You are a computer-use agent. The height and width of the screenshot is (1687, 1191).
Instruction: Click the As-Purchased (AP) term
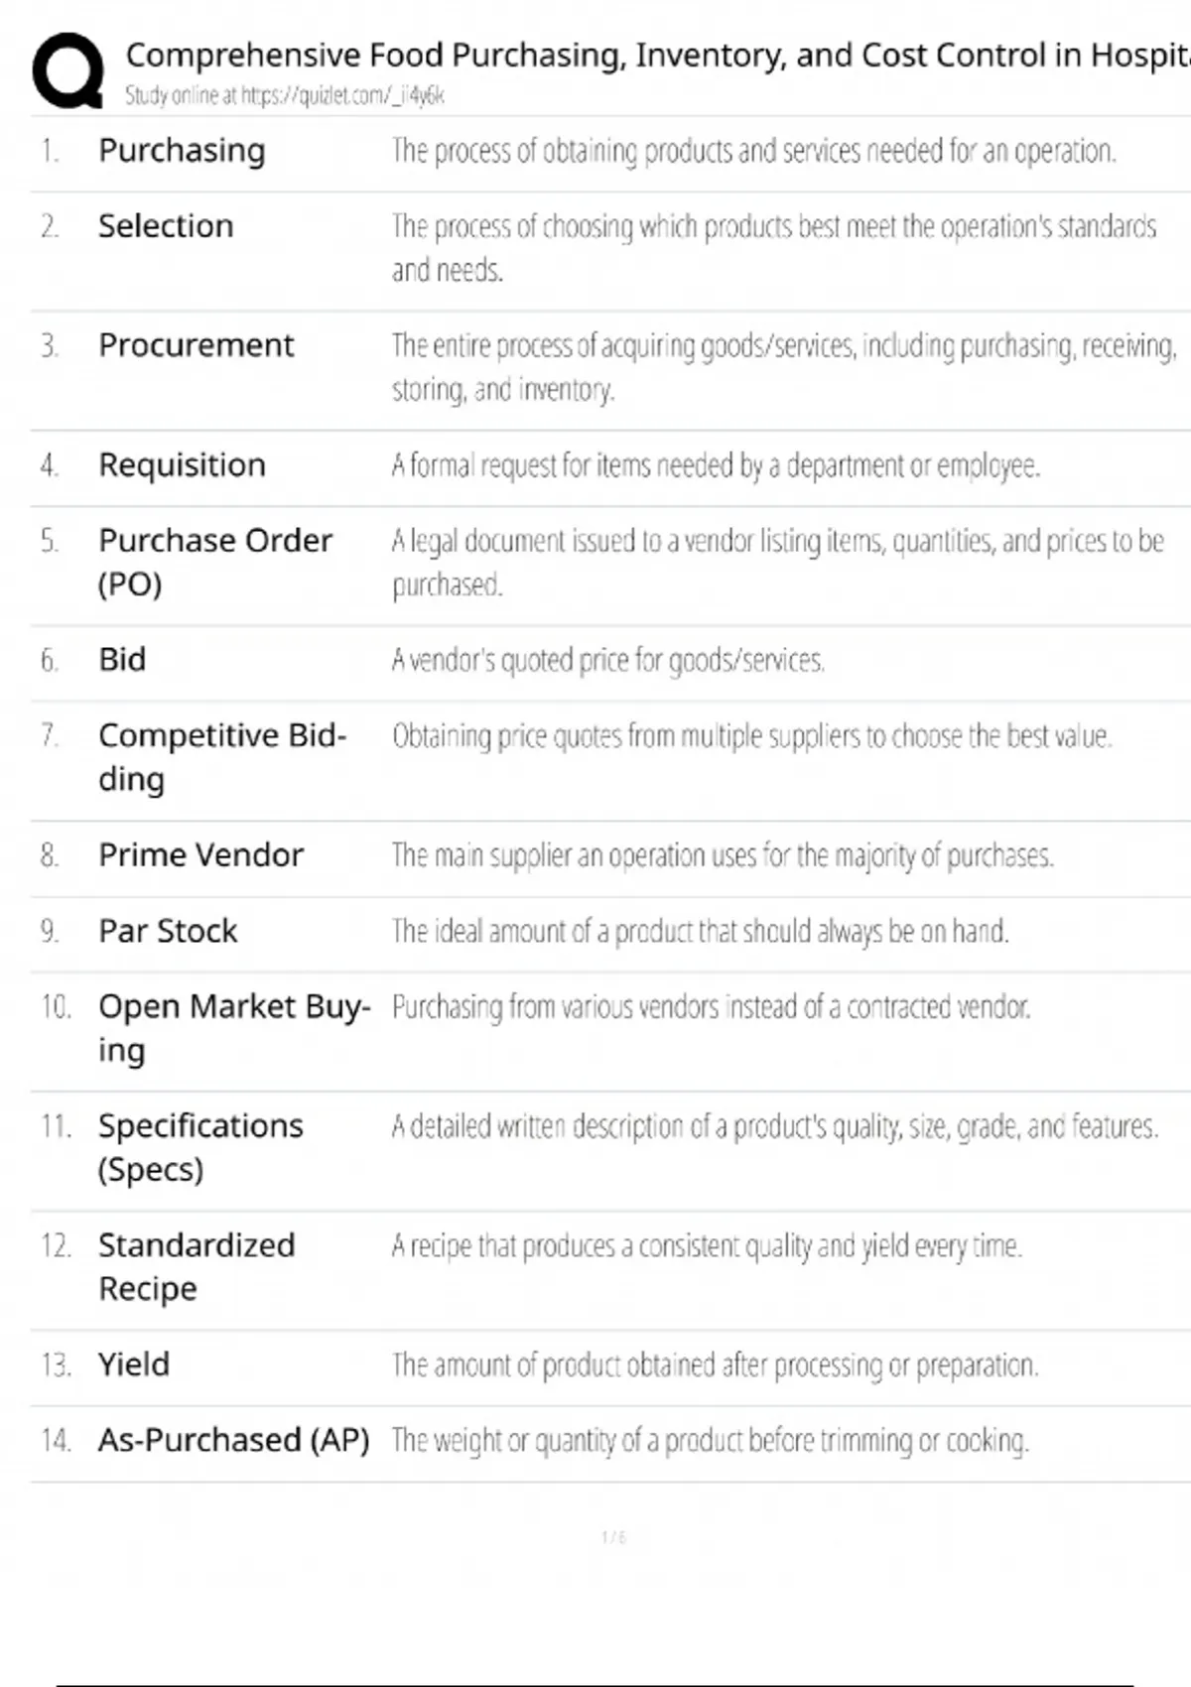tap(233, 1440)
